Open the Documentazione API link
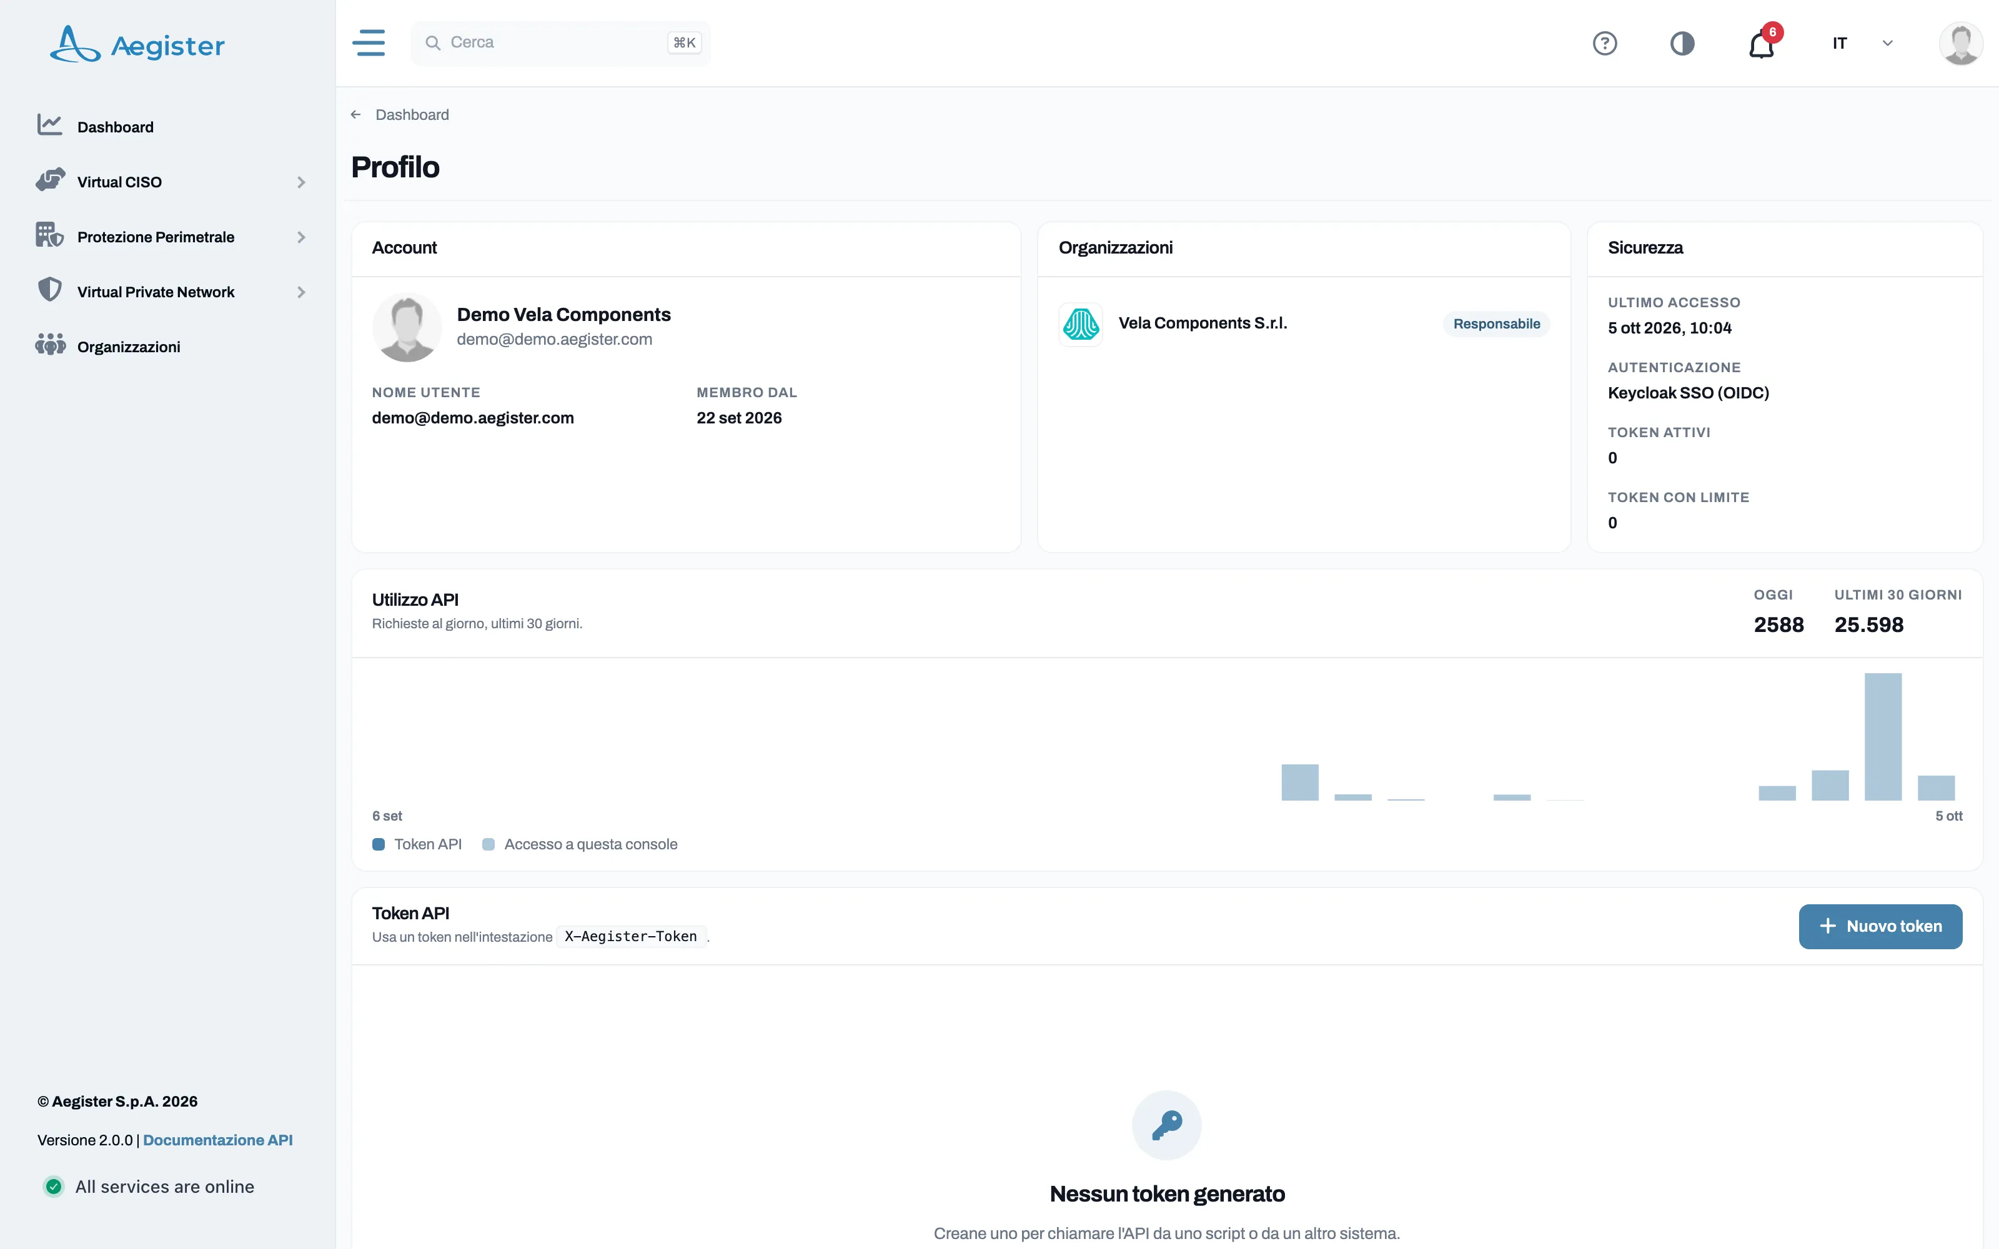 (x=218, y=1140)
